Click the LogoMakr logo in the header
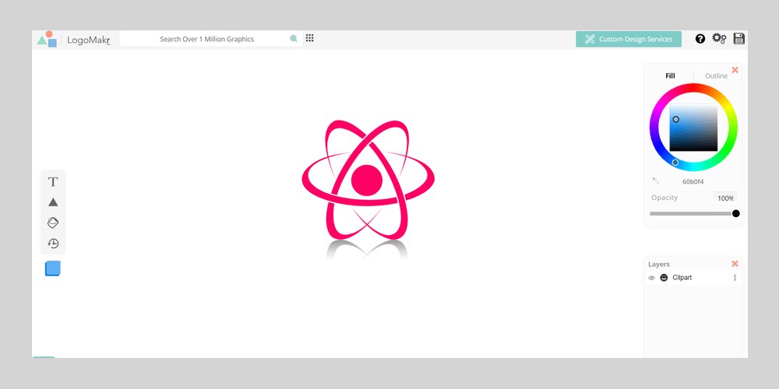 pos(47,39)
